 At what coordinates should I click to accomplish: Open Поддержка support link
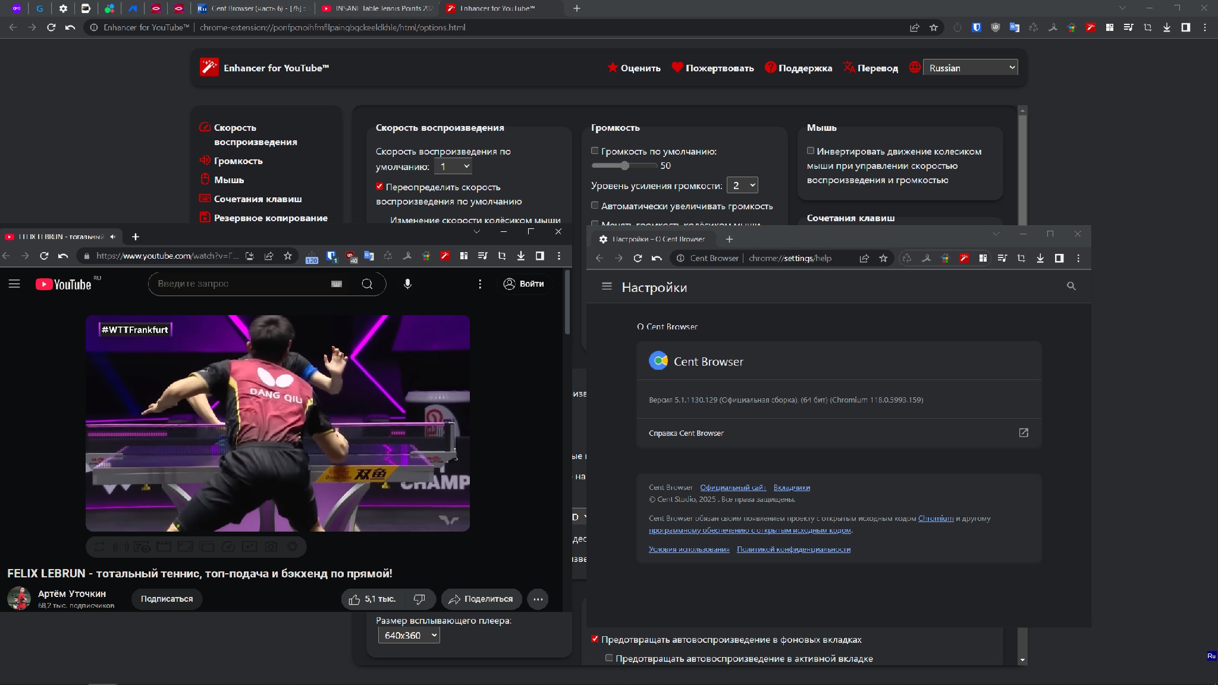click(798, 68)
